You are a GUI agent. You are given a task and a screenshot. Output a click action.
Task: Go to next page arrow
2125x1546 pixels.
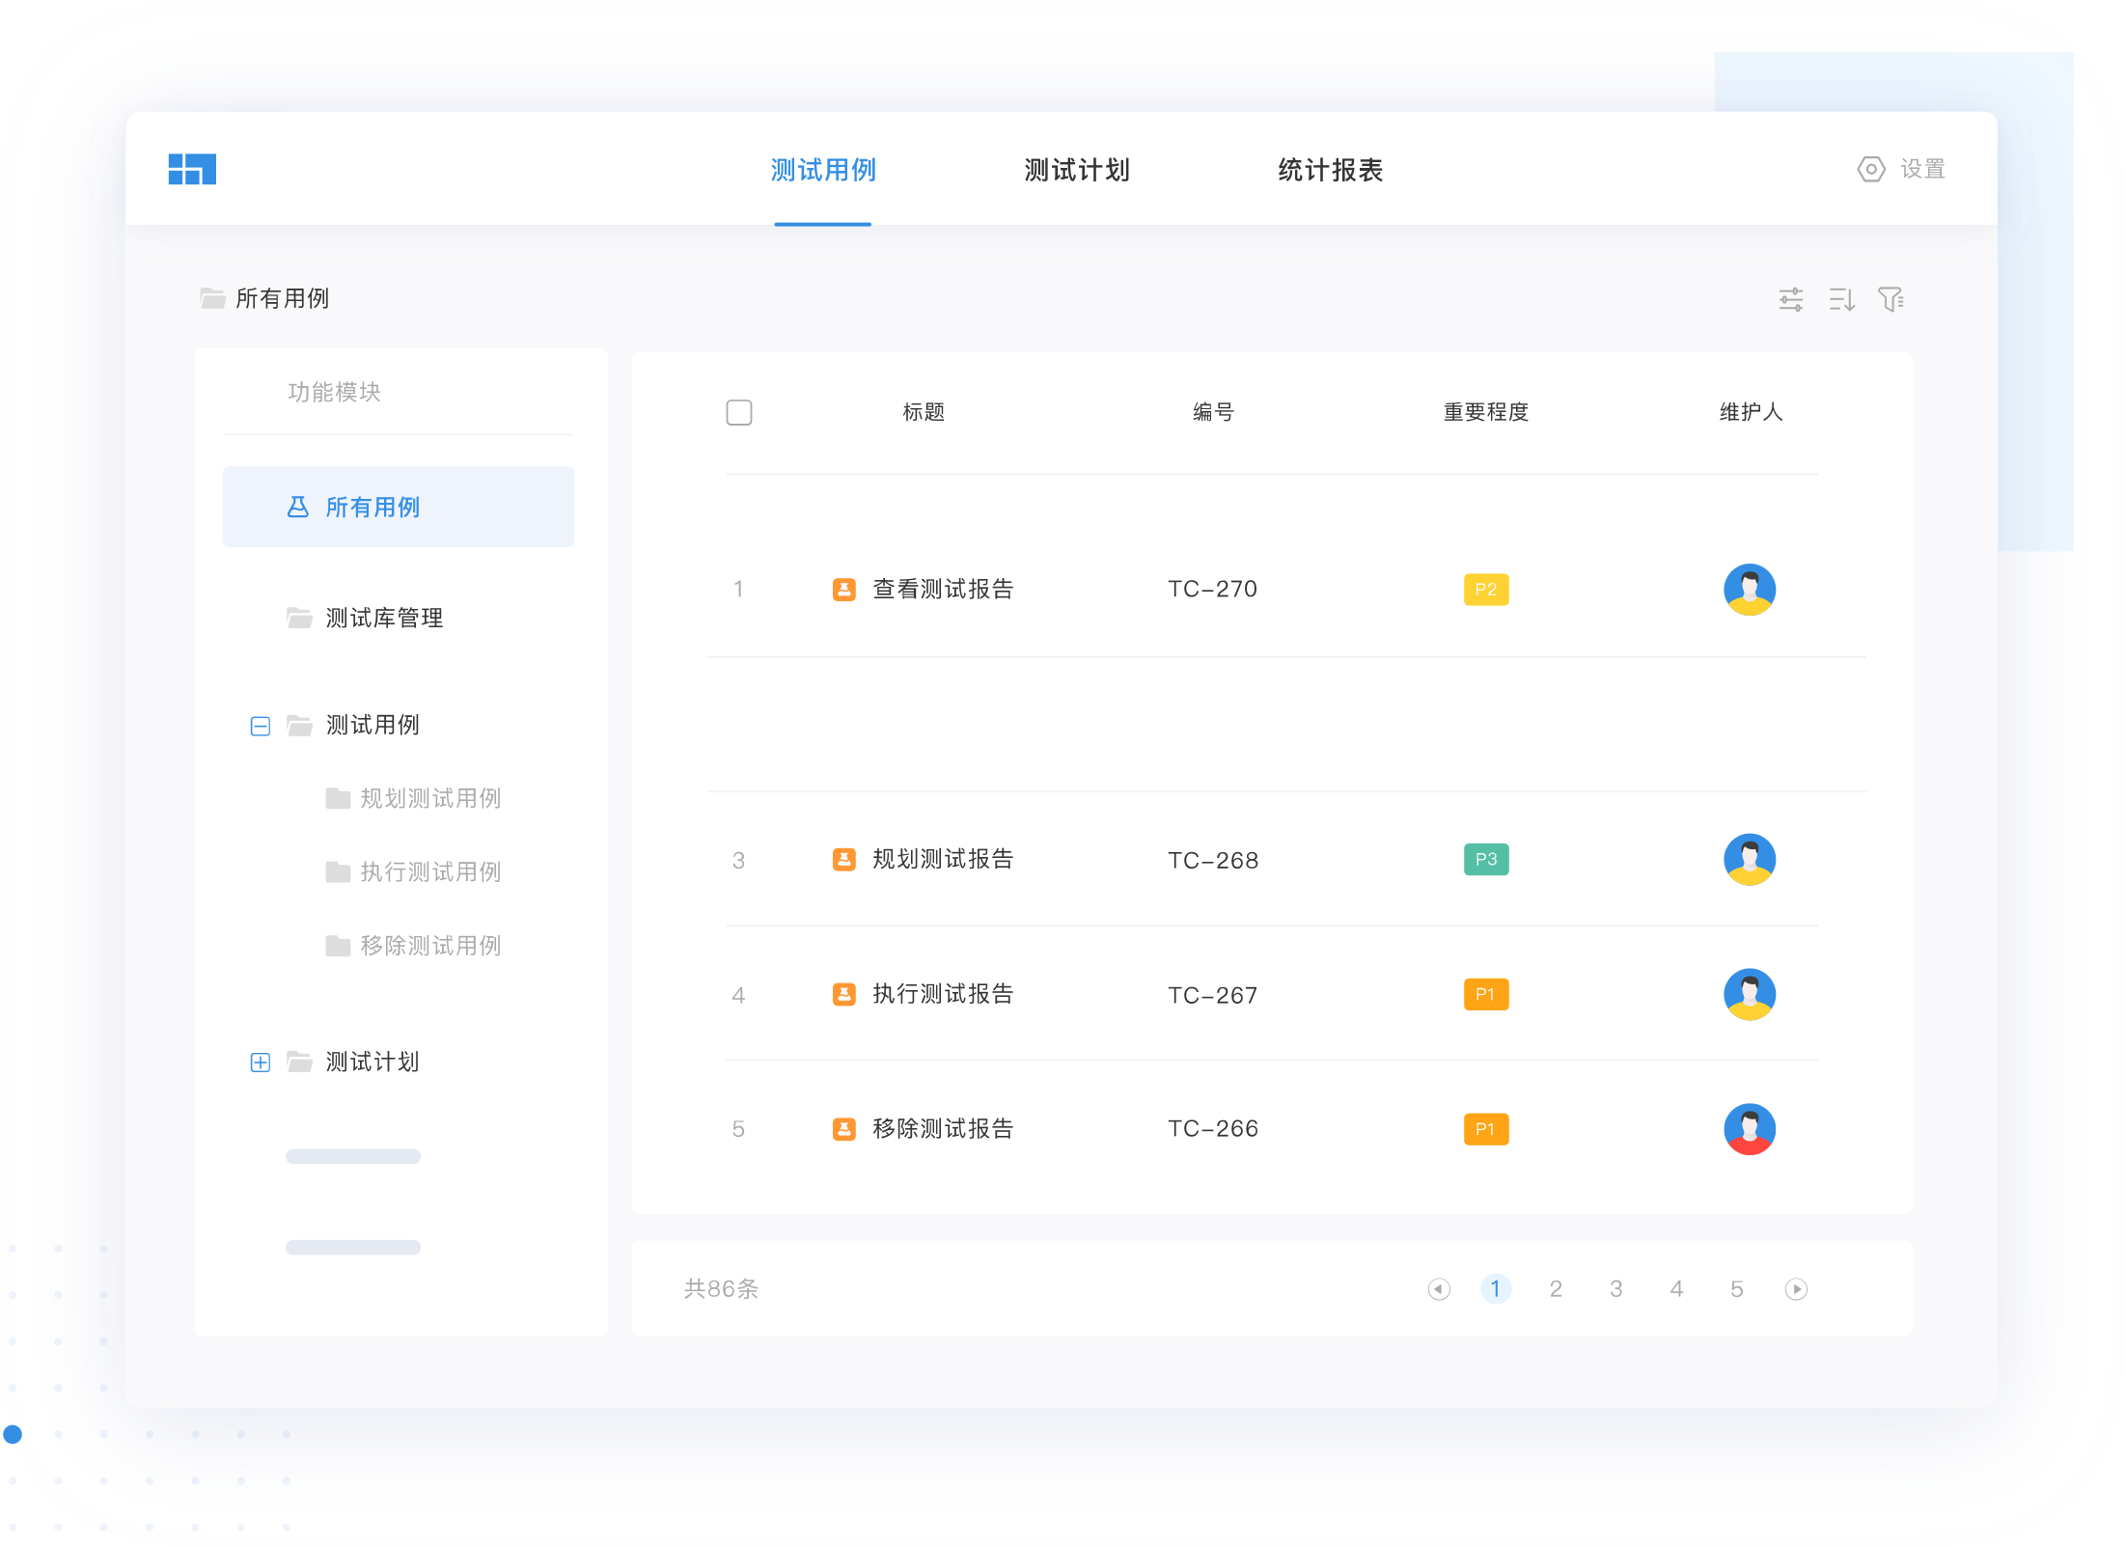click(1796, 1289)
